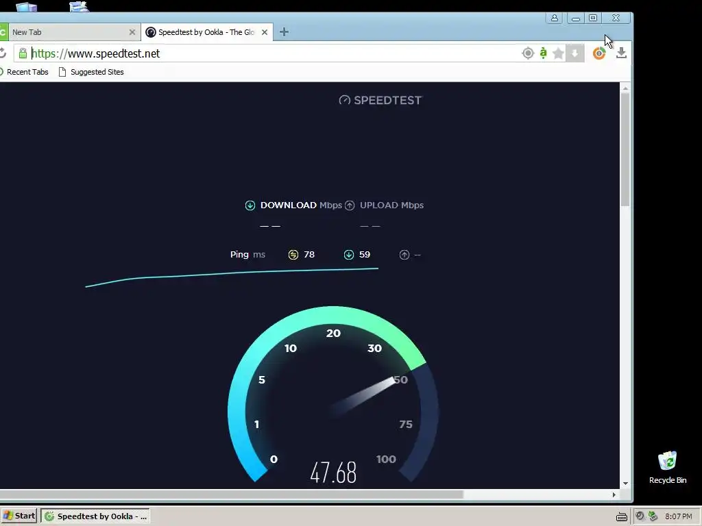Switch to the New Tab tab

71,32
